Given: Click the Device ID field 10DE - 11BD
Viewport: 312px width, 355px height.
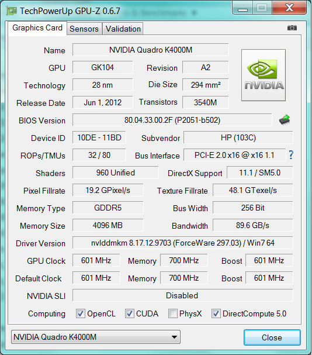Looking at the screenshot, I should point(99,137).
